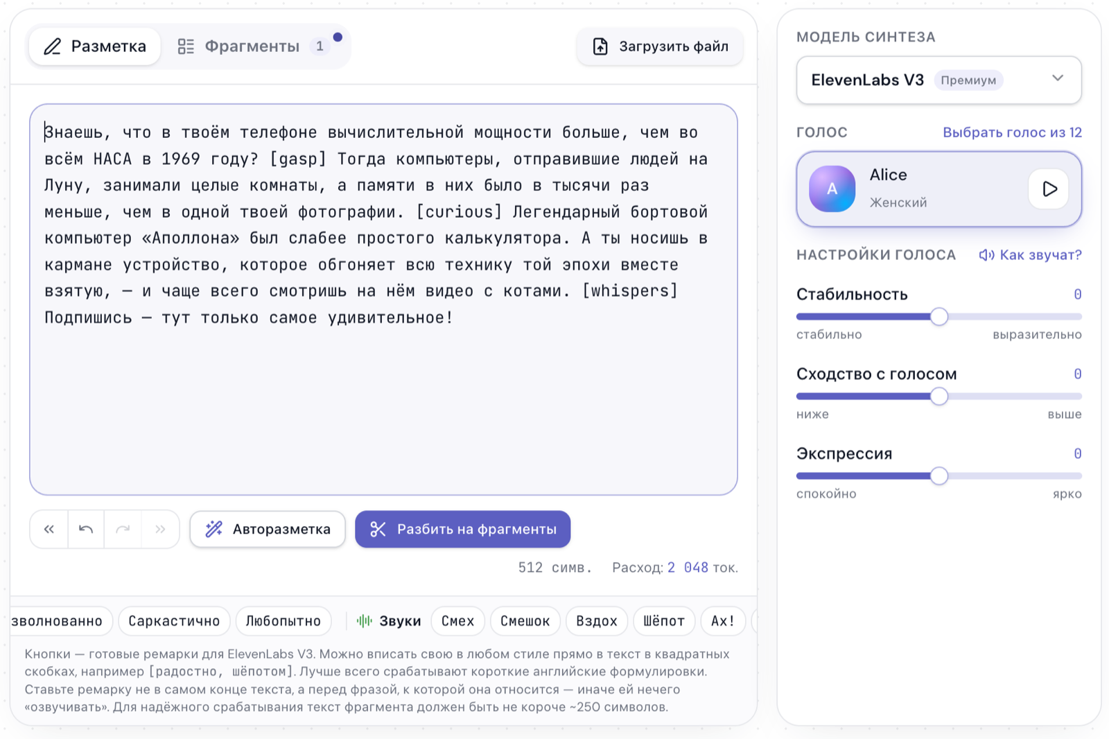This screenshot has width=1109, height=739.
Task: Insert the Шёпот sound tag
Action: pyautogui.click(x=664, y=621)
